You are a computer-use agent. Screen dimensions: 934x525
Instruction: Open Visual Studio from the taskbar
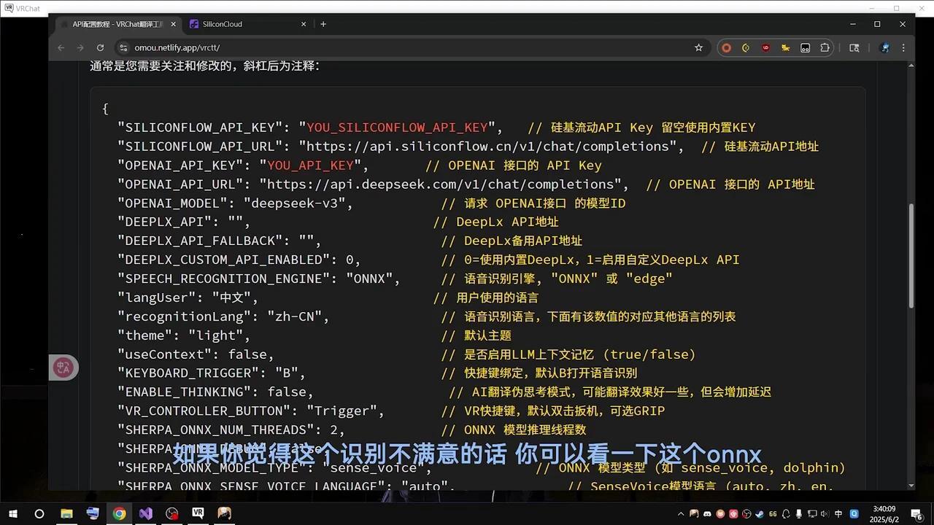click(145, 513)
